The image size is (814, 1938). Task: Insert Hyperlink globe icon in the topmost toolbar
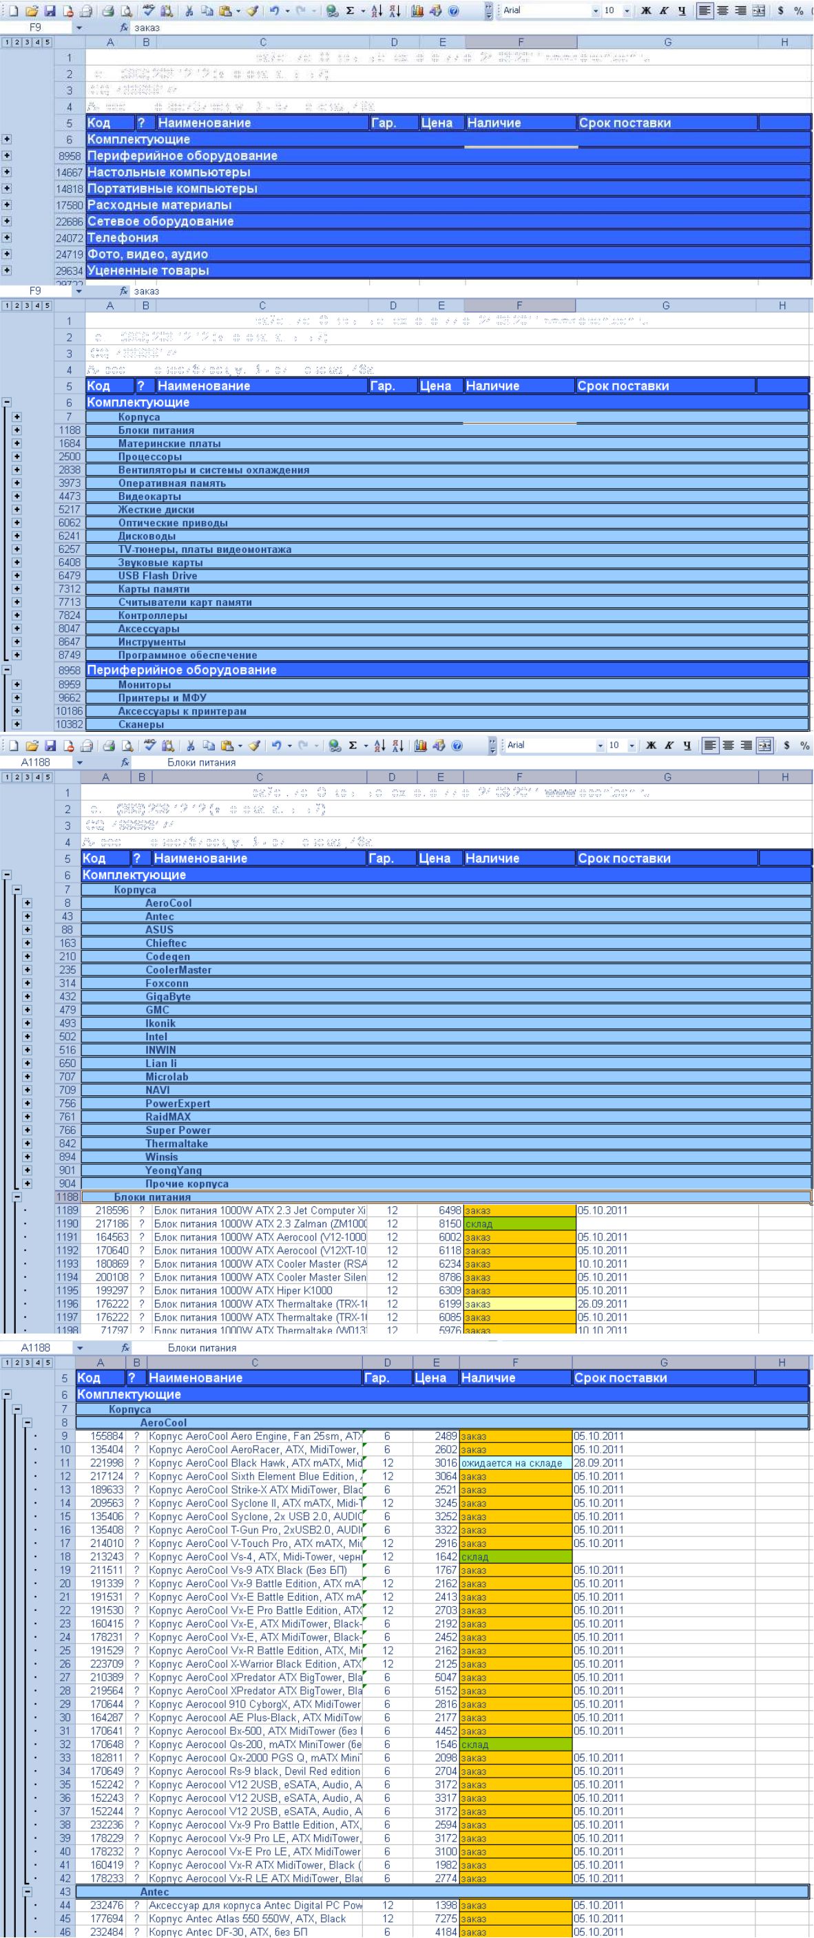[332, 10]
